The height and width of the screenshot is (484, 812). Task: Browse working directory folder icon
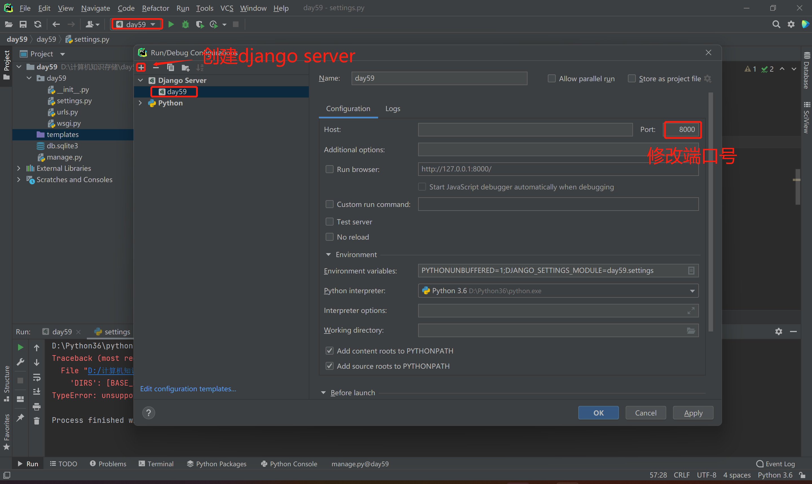click(x=691, y=331)
